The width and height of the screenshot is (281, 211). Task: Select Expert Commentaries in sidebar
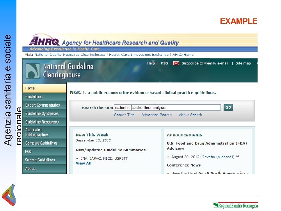point(44,105)
